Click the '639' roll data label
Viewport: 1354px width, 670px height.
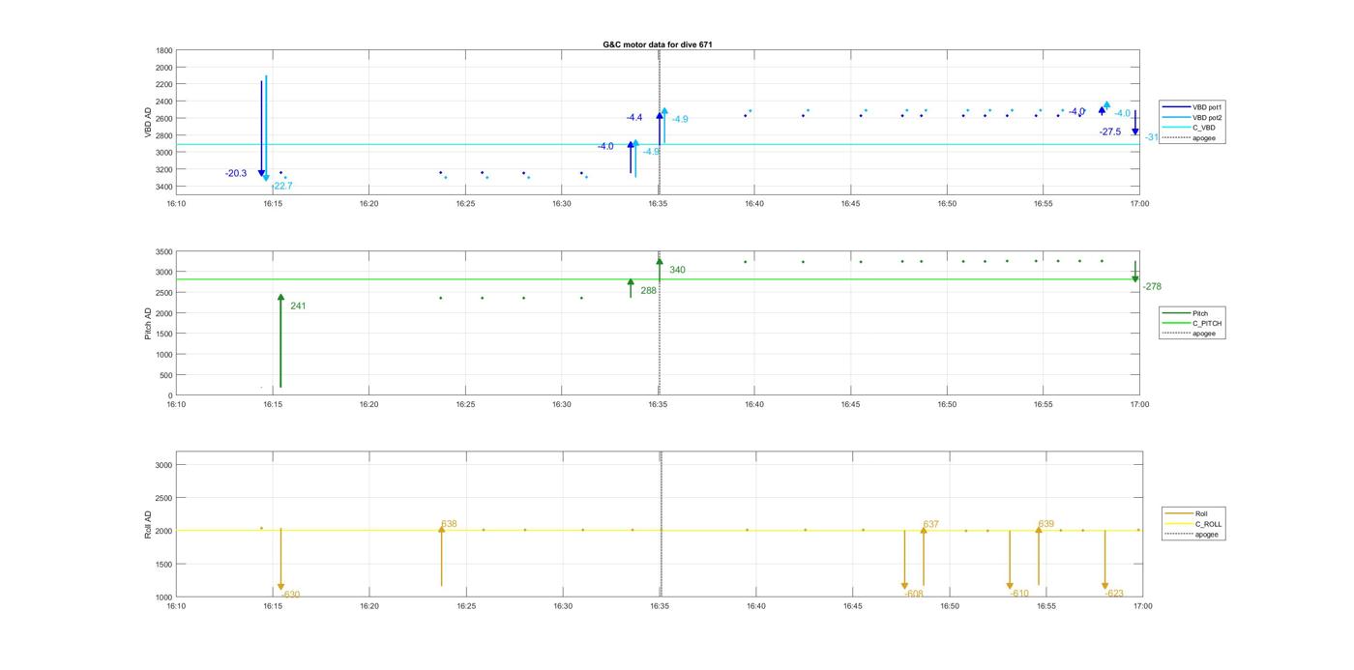click(1046, 524)
